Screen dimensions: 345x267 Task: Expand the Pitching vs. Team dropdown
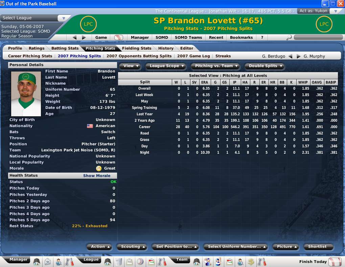pos(216,66)
